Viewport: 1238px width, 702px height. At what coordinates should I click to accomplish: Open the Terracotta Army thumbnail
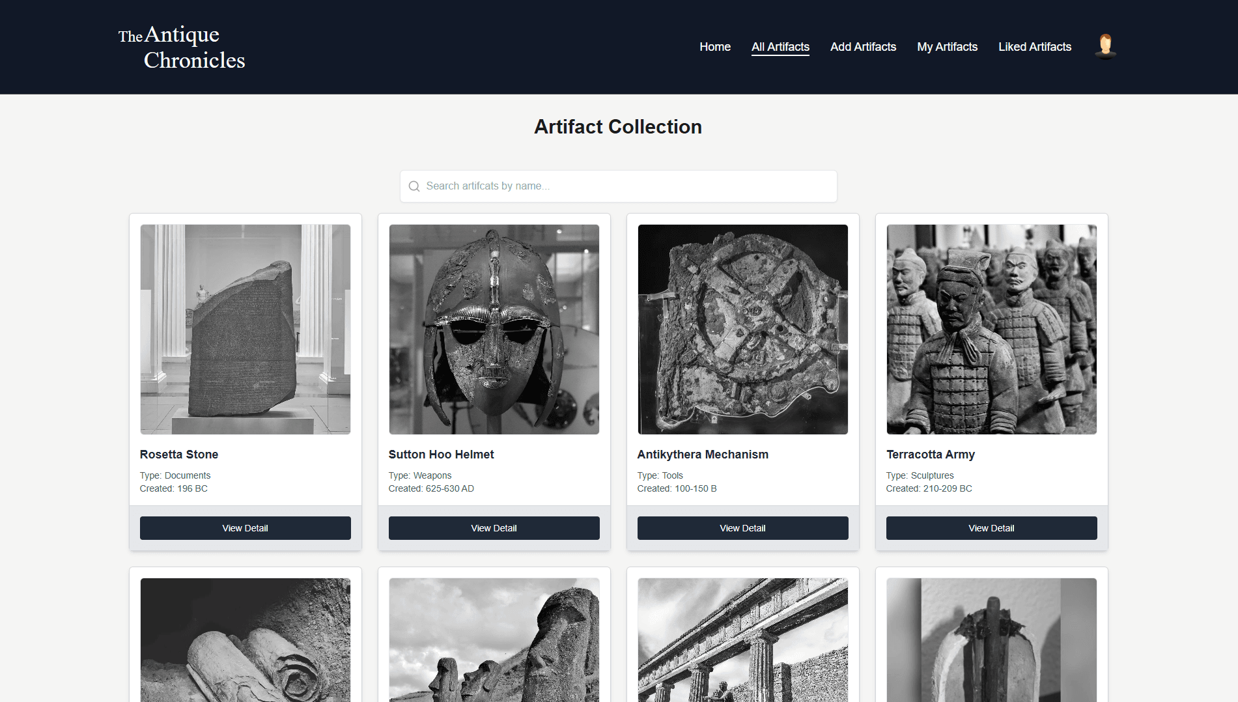pos(991,330)
